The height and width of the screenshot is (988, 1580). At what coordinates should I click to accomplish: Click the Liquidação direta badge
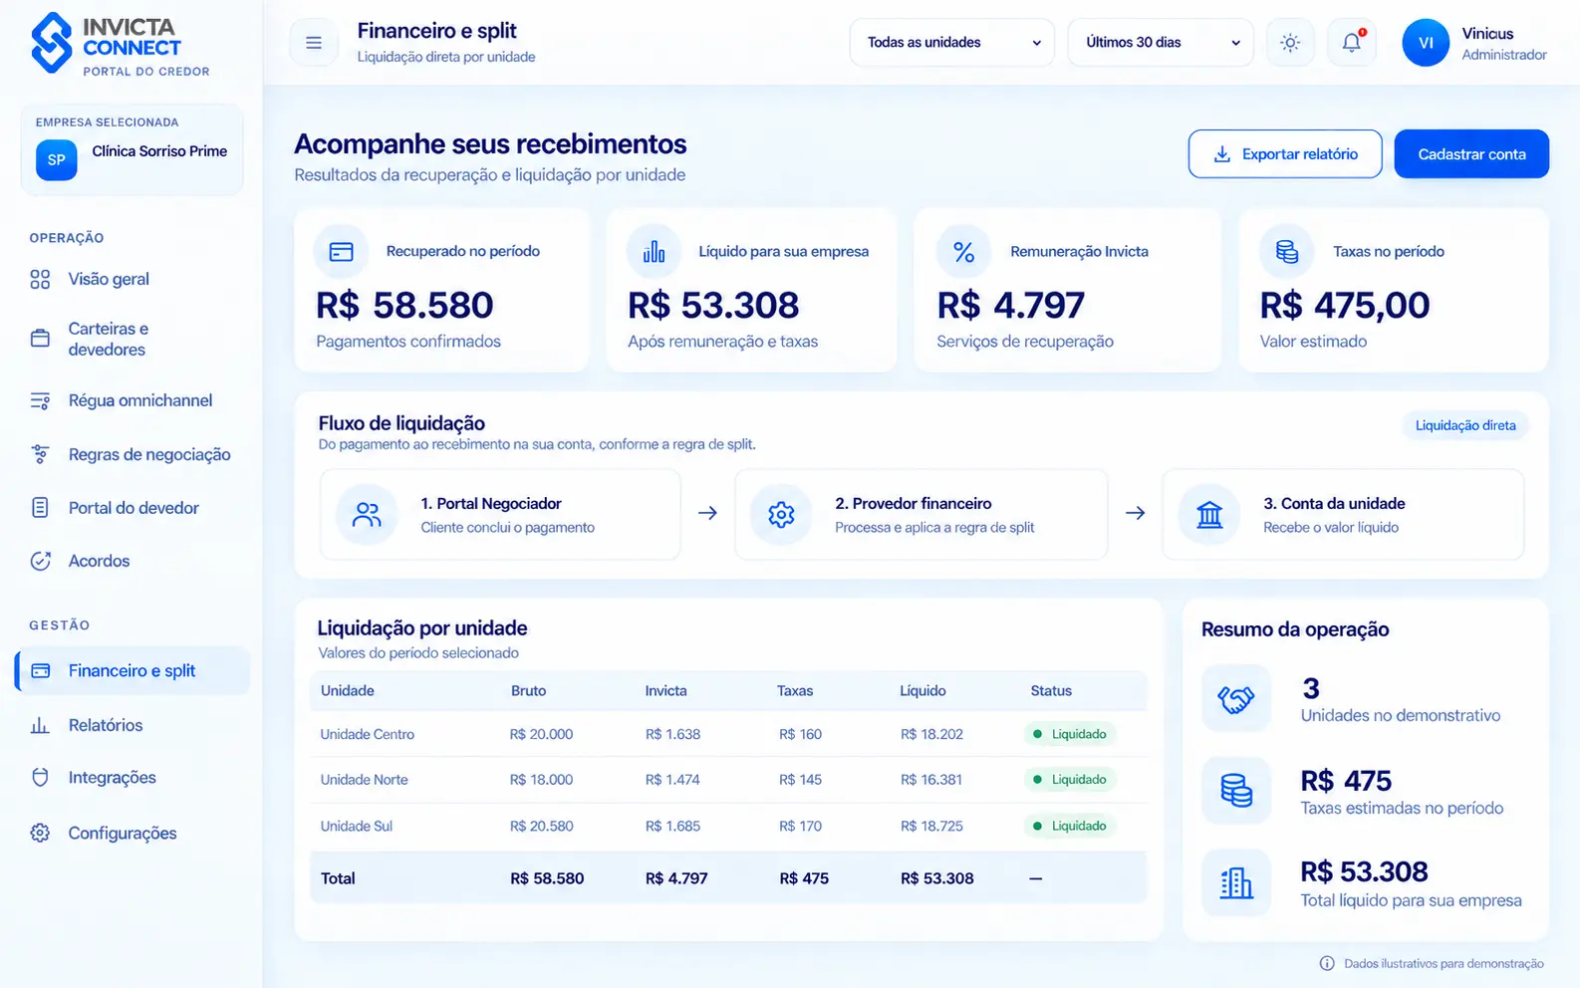[1465, 425]
